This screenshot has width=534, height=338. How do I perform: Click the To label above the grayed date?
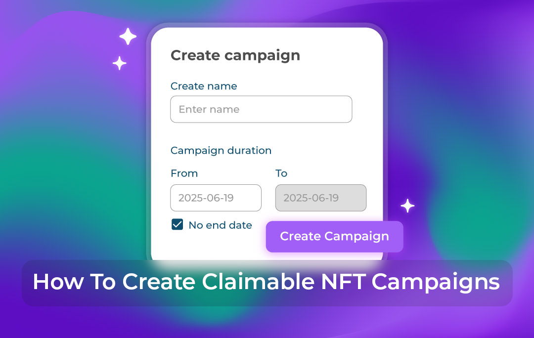[x=281, y=173]
